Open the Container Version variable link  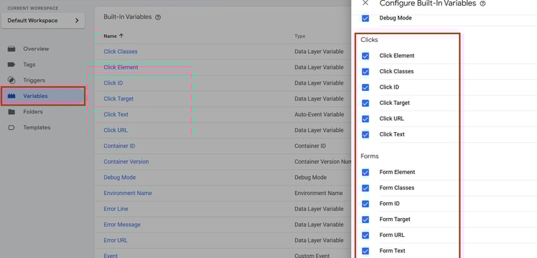click(126, 162)
